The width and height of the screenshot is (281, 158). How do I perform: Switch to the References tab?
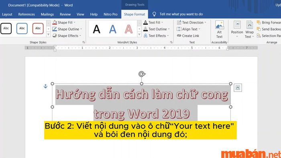pos(26,14)
